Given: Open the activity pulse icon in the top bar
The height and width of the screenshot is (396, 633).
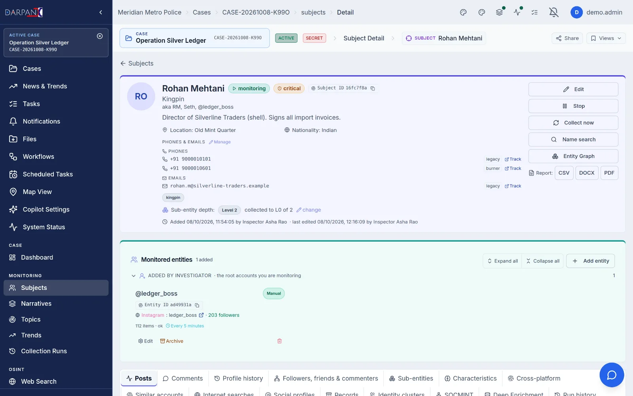Looking at the screenshot, I should coord(517,12).
